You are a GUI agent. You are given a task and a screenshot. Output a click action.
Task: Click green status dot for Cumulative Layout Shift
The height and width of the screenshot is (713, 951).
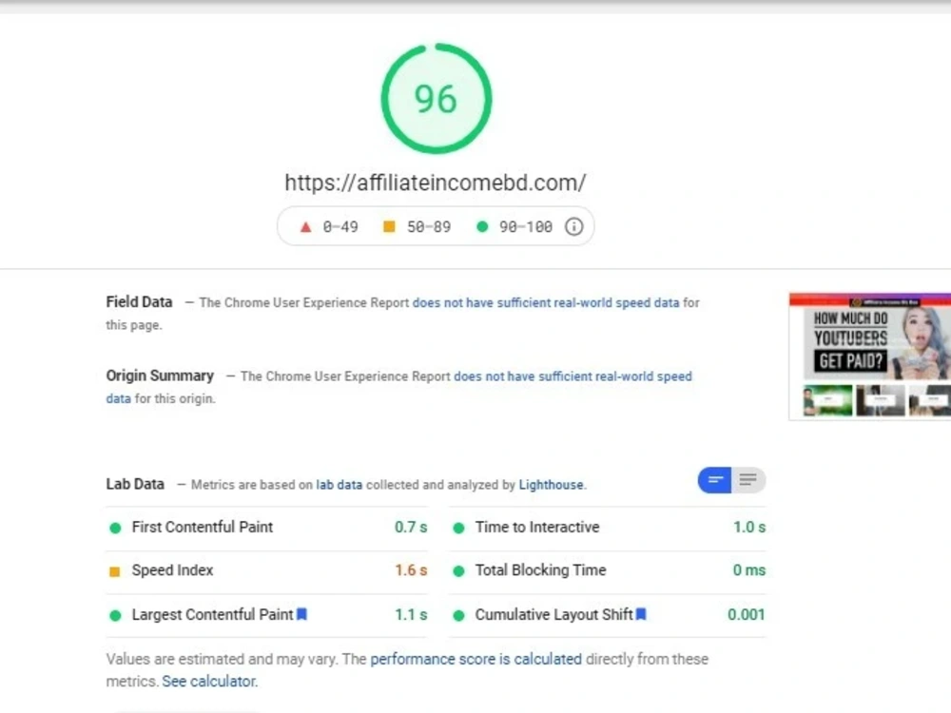click(x=458, y=615)
